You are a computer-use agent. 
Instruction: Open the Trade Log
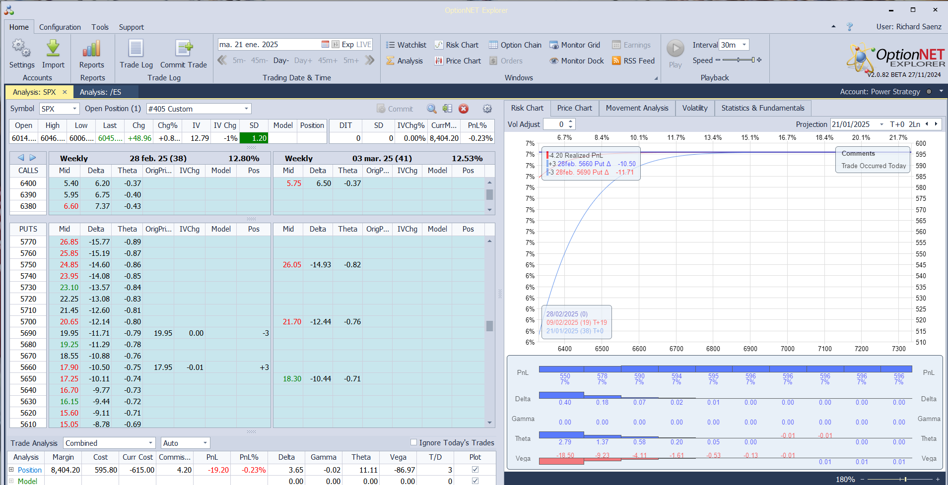click(x=136, y=54)
